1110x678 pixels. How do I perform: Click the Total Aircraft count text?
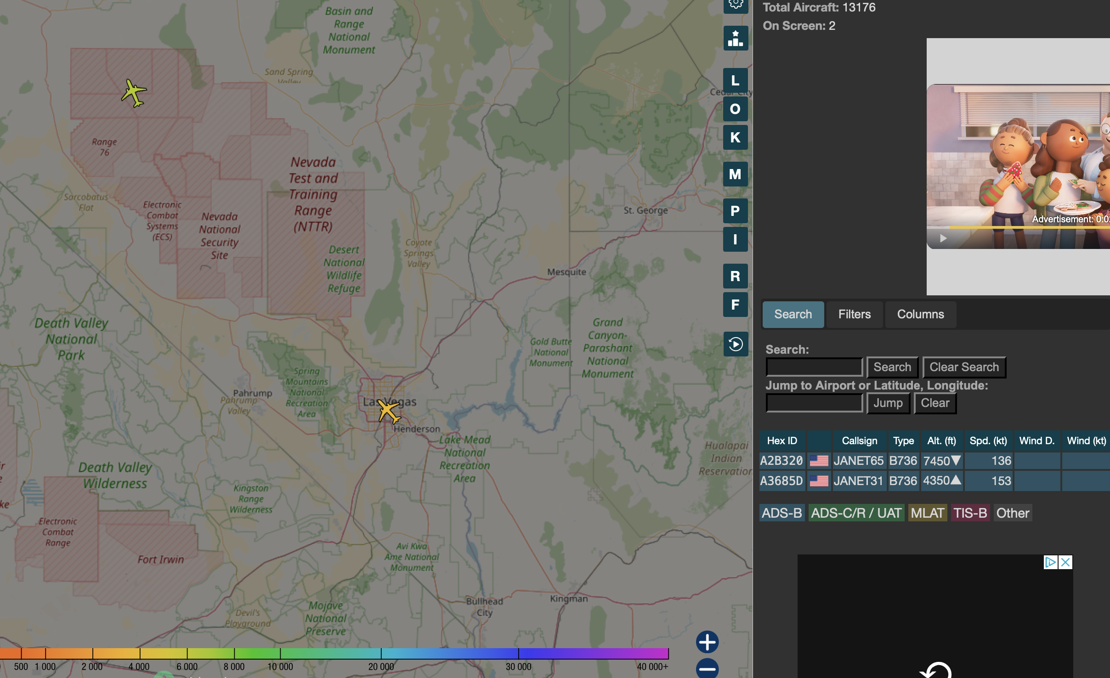pyautogui.click(x=819, y=7)
